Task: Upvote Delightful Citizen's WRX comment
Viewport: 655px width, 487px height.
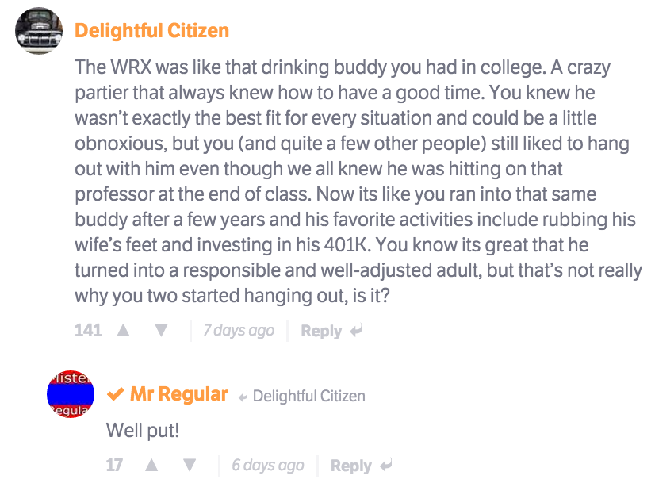Action: 123,331
